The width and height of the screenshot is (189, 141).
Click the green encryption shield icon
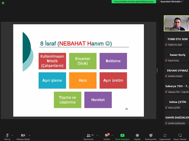(3, 3)
